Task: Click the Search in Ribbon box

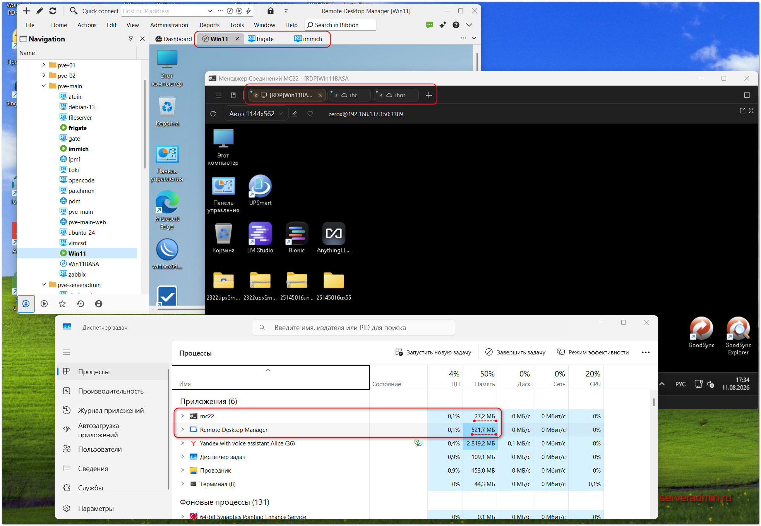Action: (340, 25)
